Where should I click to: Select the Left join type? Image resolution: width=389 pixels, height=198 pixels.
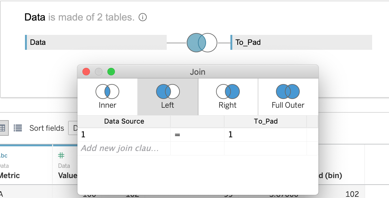(168, 97)
